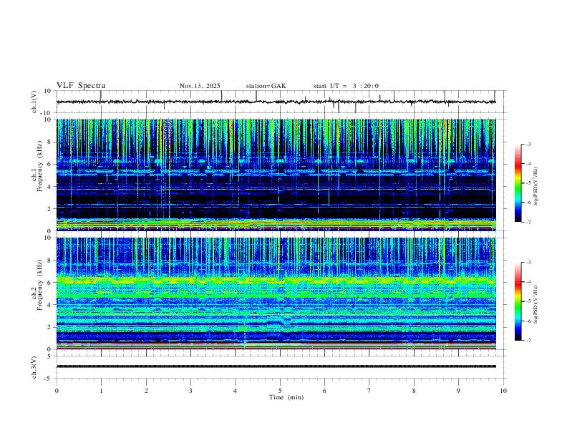Click time axis tick label "4"
Viewport: 567px width, 438px height.
(236, 391)
